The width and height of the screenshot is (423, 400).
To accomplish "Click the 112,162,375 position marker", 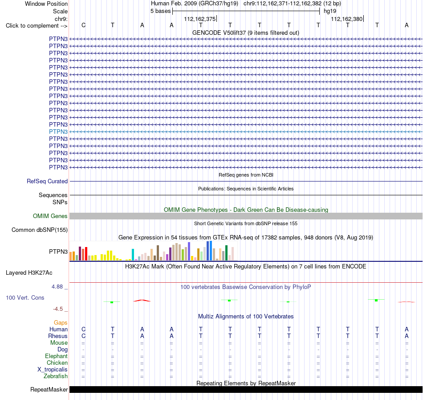I will click(x=200, y=19).
